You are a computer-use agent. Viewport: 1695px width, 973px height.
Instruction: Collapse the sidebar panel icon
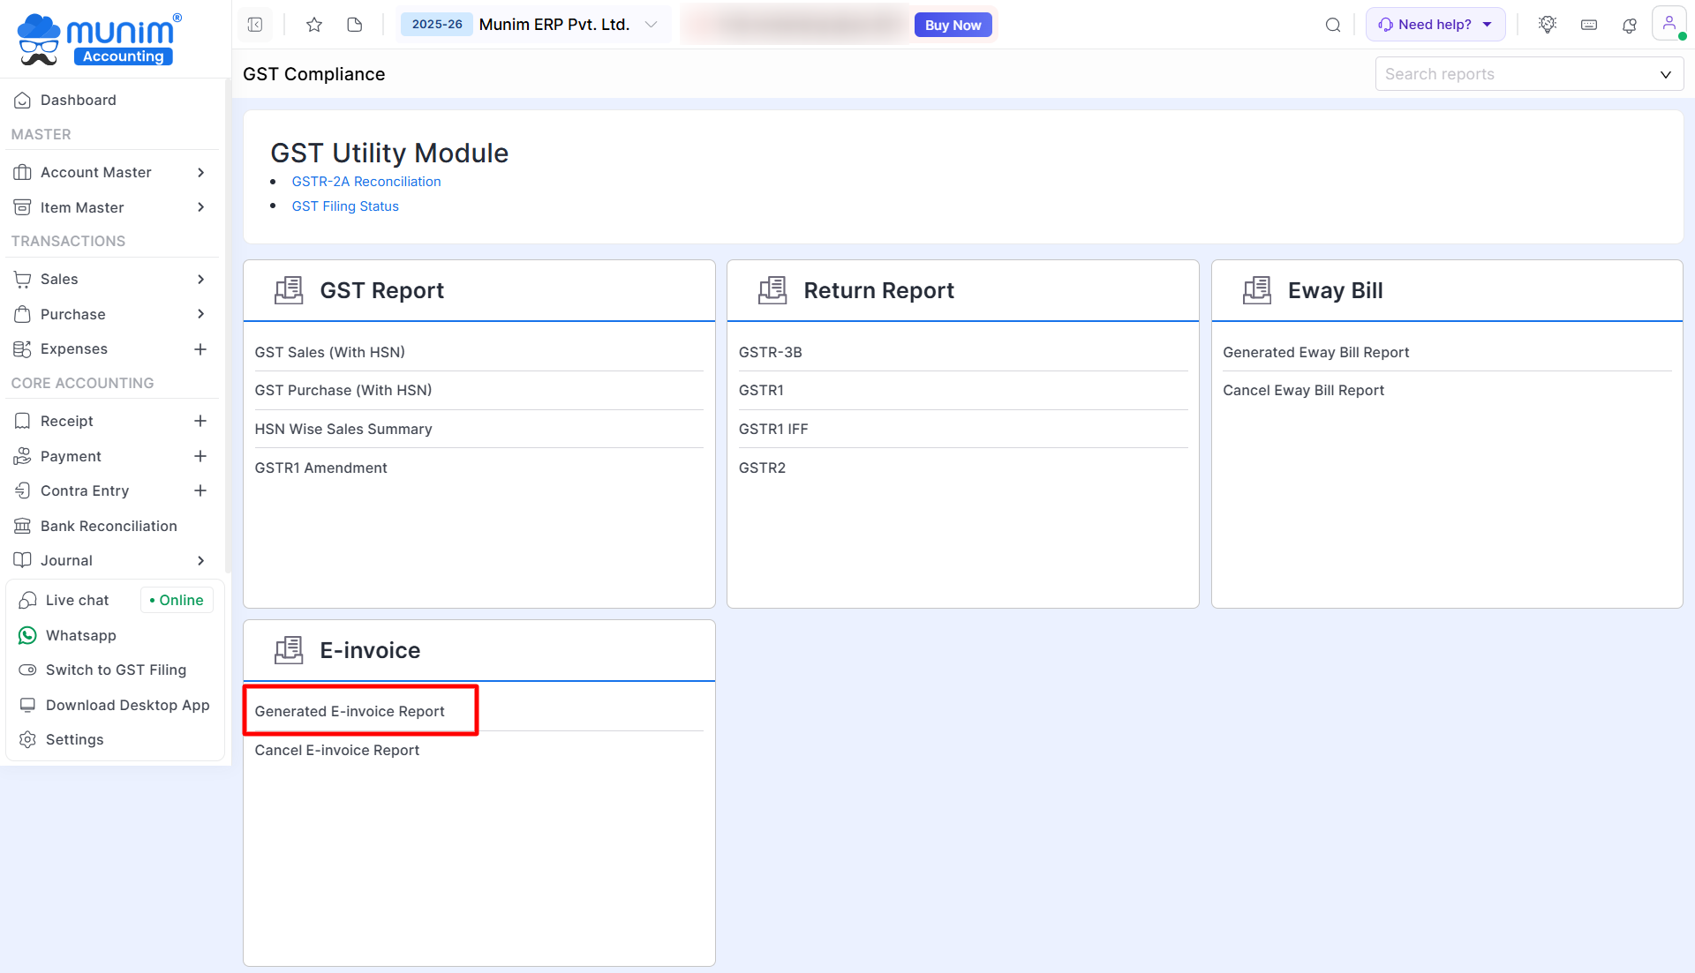tap(255, 25)
